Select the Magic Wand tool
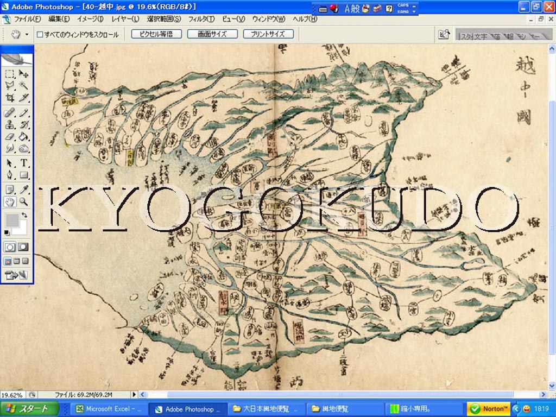Screen dimensions: 556x417 23,85
